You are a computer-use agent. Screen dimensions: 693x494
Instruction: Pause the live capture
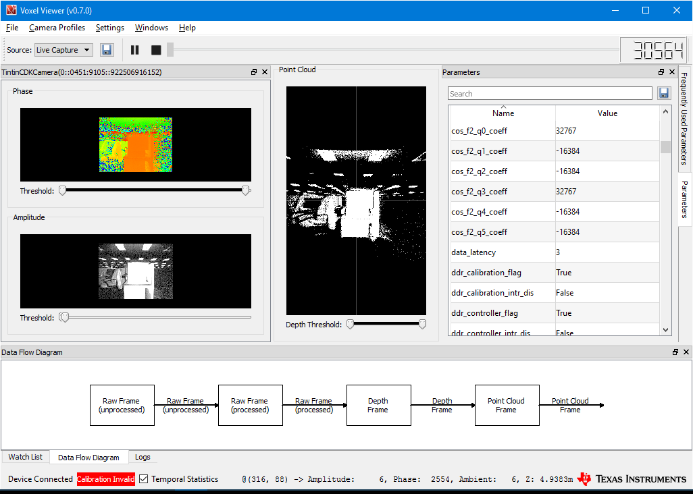135,50
